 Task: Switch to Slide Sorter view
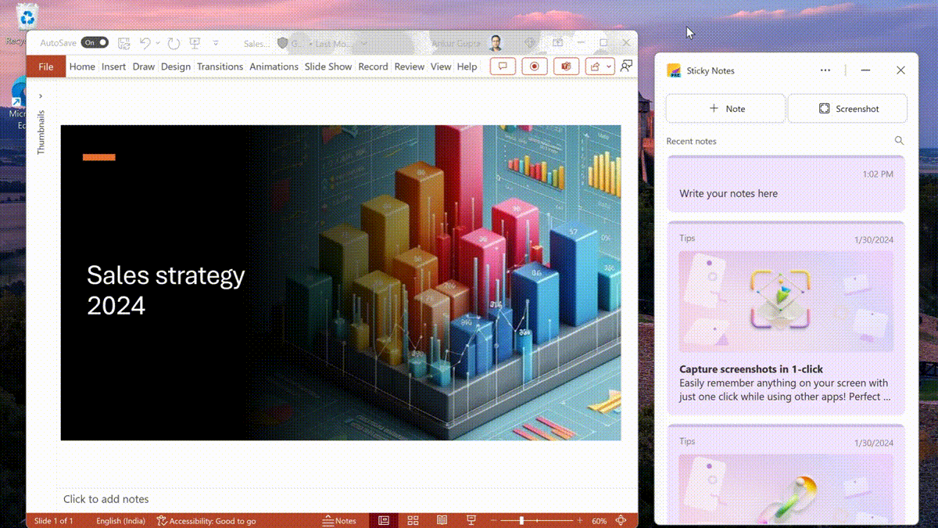coord(413,520)
